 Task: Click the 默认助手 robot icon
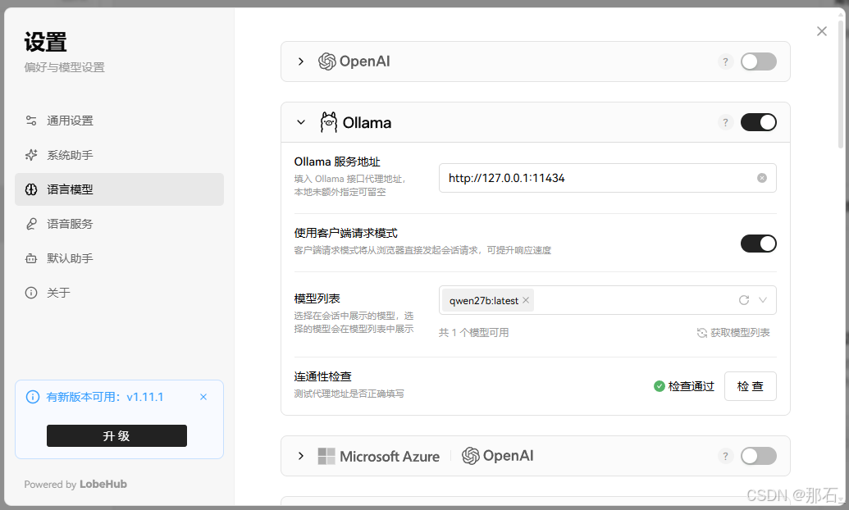[31, 258]
